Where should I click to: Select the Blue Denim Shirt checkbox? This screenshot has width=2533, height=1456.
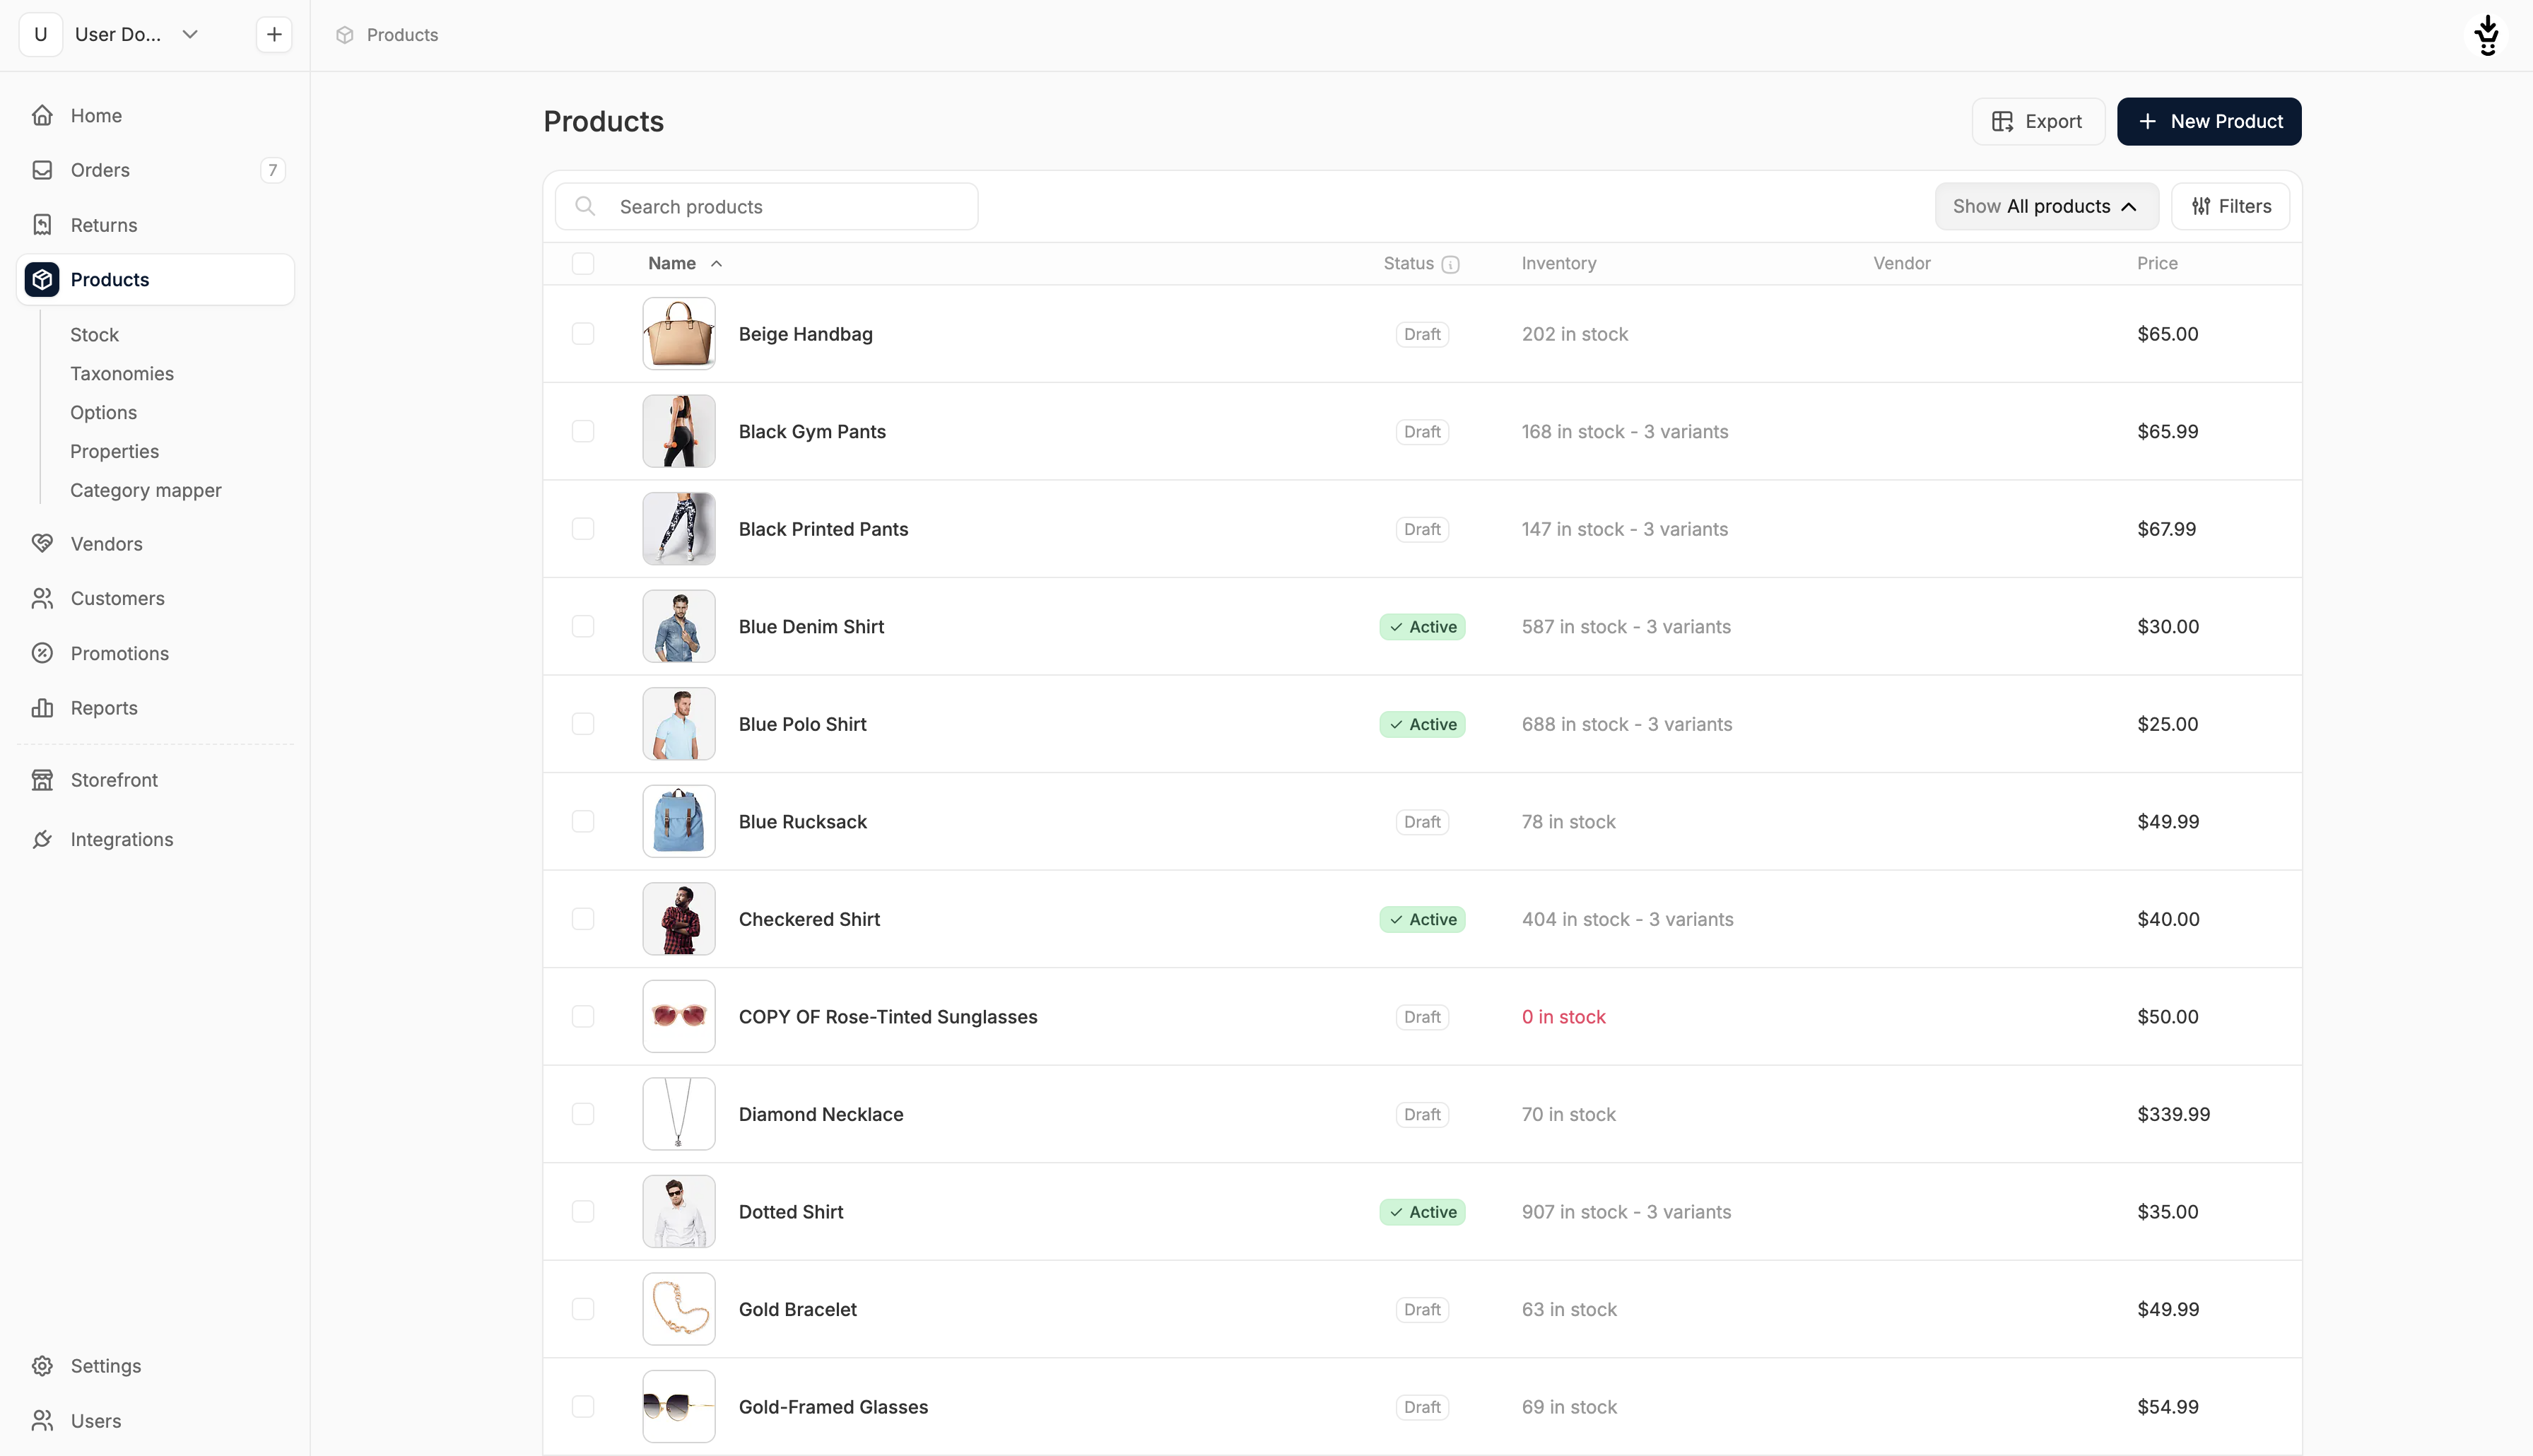(583, 626)
